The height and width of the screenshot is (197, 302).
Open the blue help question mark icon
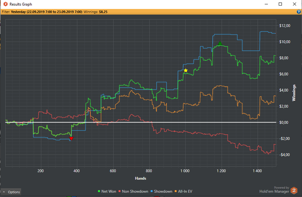(299, 12)
